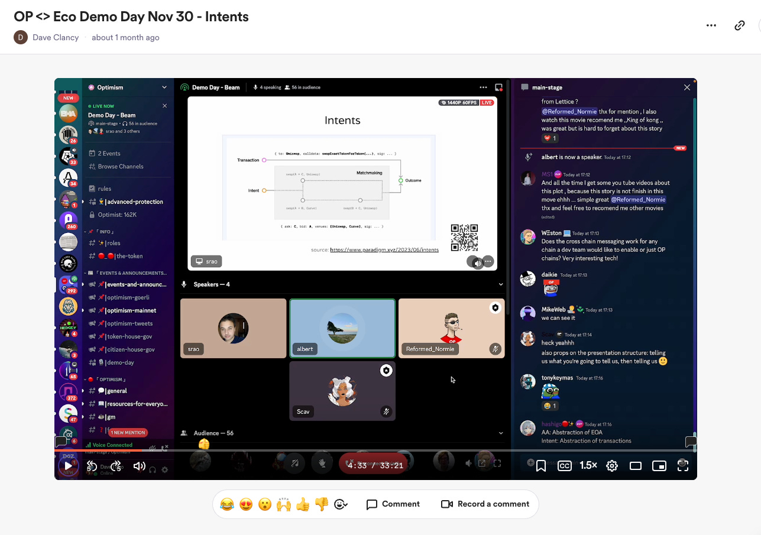Screen dimensions: 761x535
Task: Select the Scav speaker tile
Action: click(x=342, y=391)
